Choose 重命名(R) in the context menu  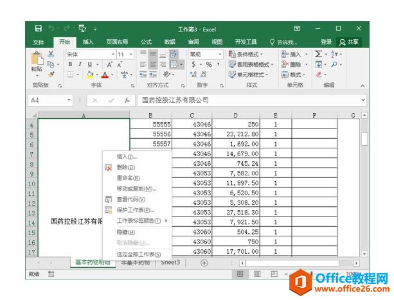(138, 178)
